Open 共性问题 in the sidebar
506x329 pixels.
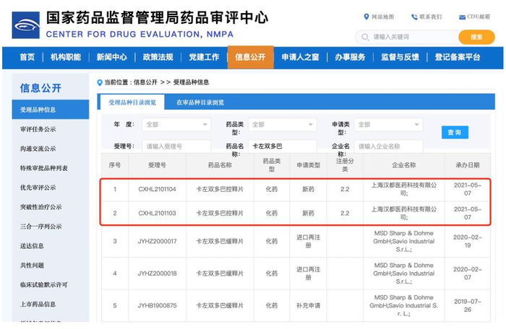coord(32,266)
